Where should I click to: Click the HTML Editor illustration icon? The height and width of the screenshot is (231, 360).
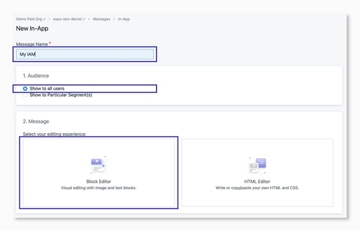click(x=257, y=165)
